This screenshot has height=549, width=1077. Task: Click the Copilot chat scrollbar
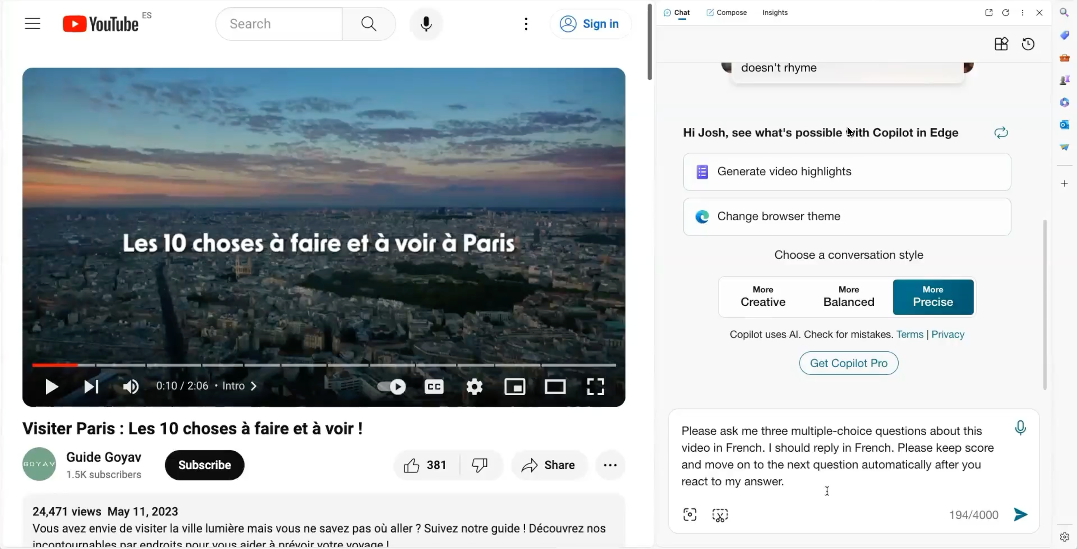(x=1045, y=305)
